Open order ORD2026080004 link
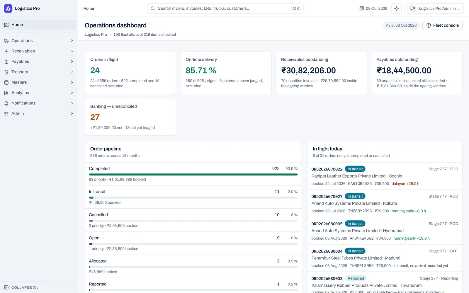 click(327, 251)
